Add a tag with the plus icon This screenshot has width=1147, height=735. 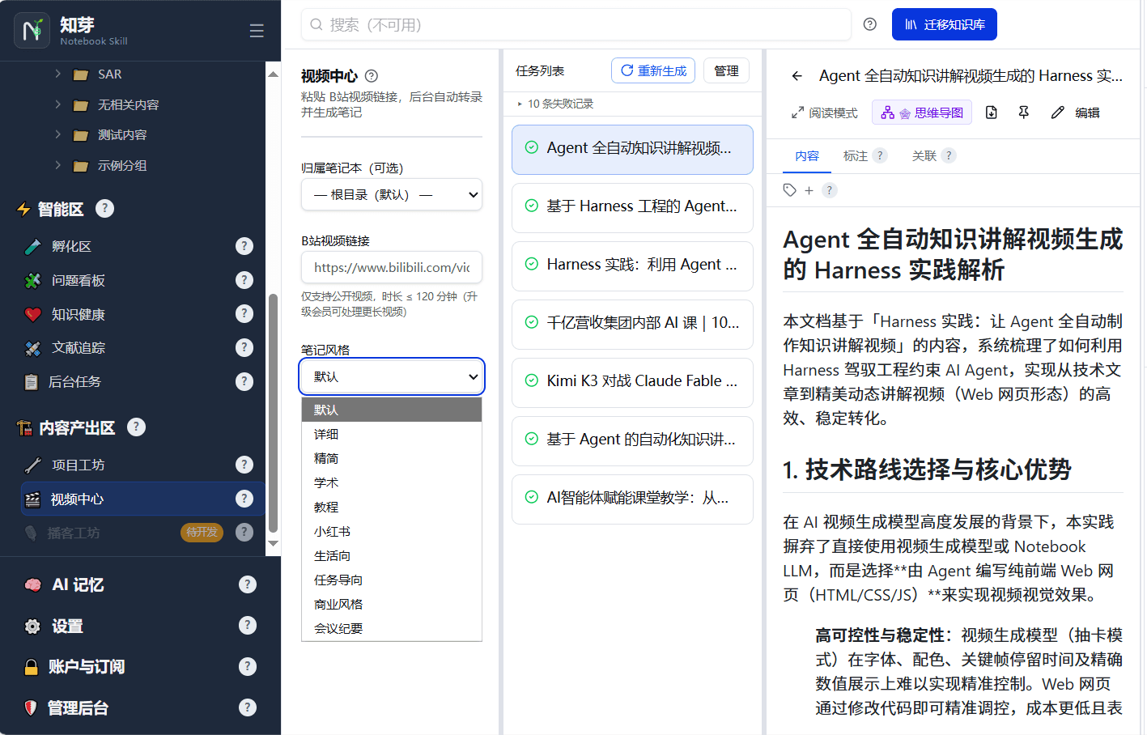click(809, 190)
